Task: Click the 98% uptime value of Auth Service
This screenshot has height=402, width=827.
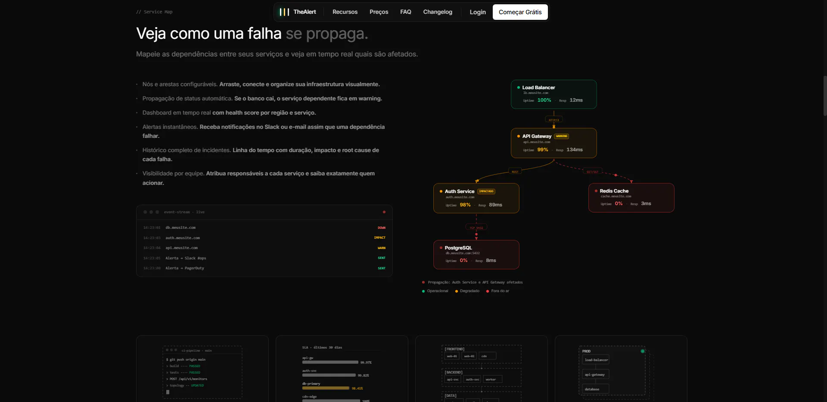Action: tap(465, 205)
